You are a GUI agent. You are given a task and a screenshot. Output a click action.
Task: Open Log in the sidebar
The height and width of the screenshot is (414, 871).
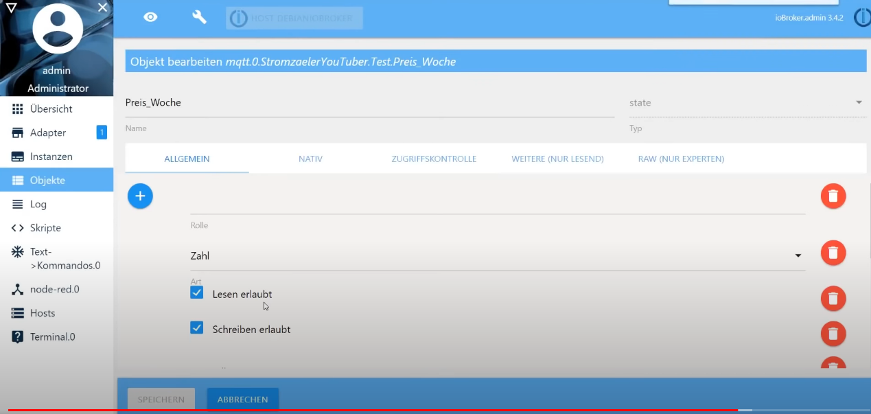[x=56, y=204]
